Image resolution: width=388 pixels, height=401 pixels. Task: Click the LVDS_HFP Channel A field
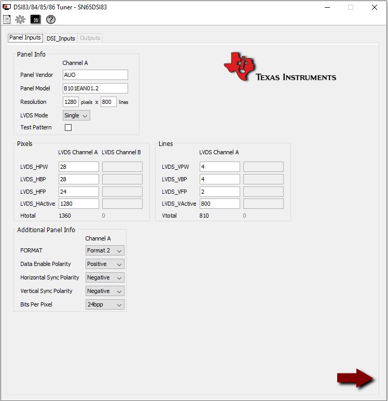[x=79, y=192]
